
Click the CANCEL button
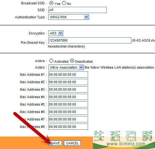(x=73, y=143)
